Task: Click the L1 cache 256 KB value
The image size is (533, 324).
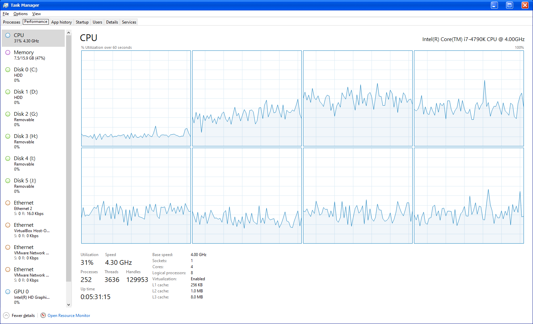Action: pos(197,285)
